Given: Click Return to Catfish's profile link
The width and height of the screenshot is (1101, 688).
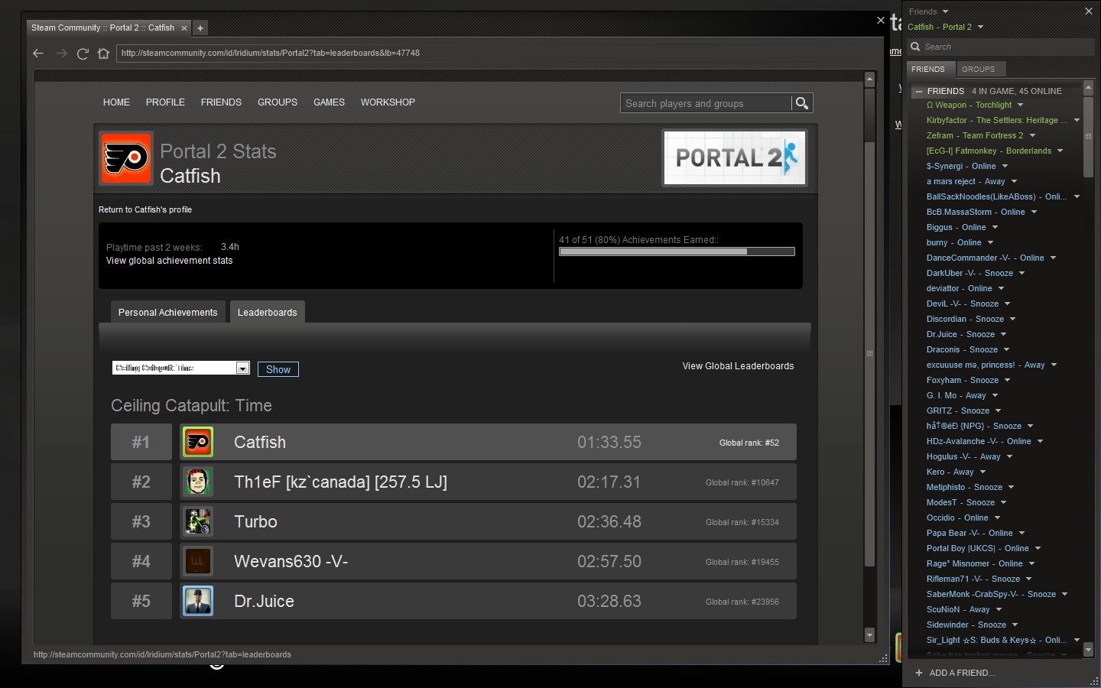Looking at the screenshot, I should click(145, 209).
